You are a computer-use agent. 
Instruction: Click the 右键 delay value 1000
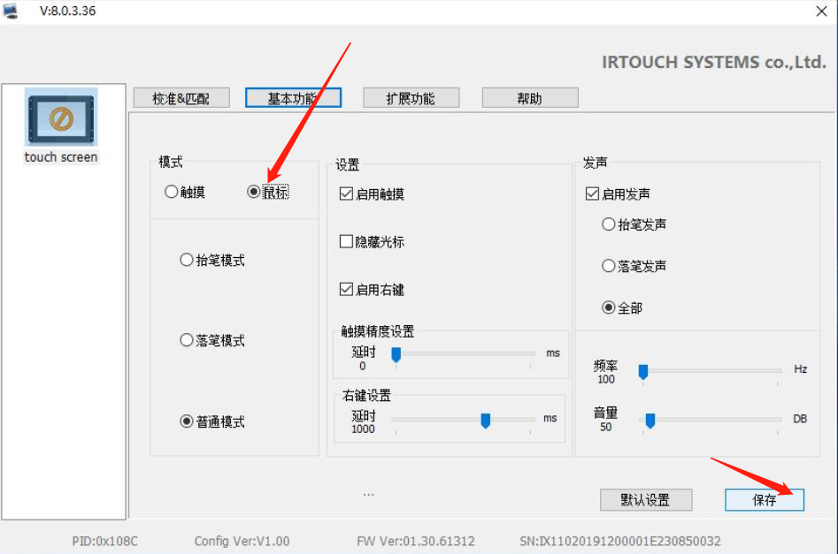(363, 429)
